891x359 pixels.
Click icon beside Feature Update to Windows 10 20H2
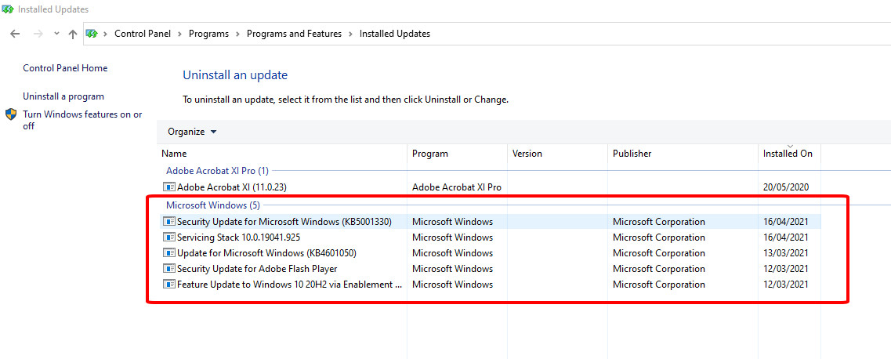point(169,284)
